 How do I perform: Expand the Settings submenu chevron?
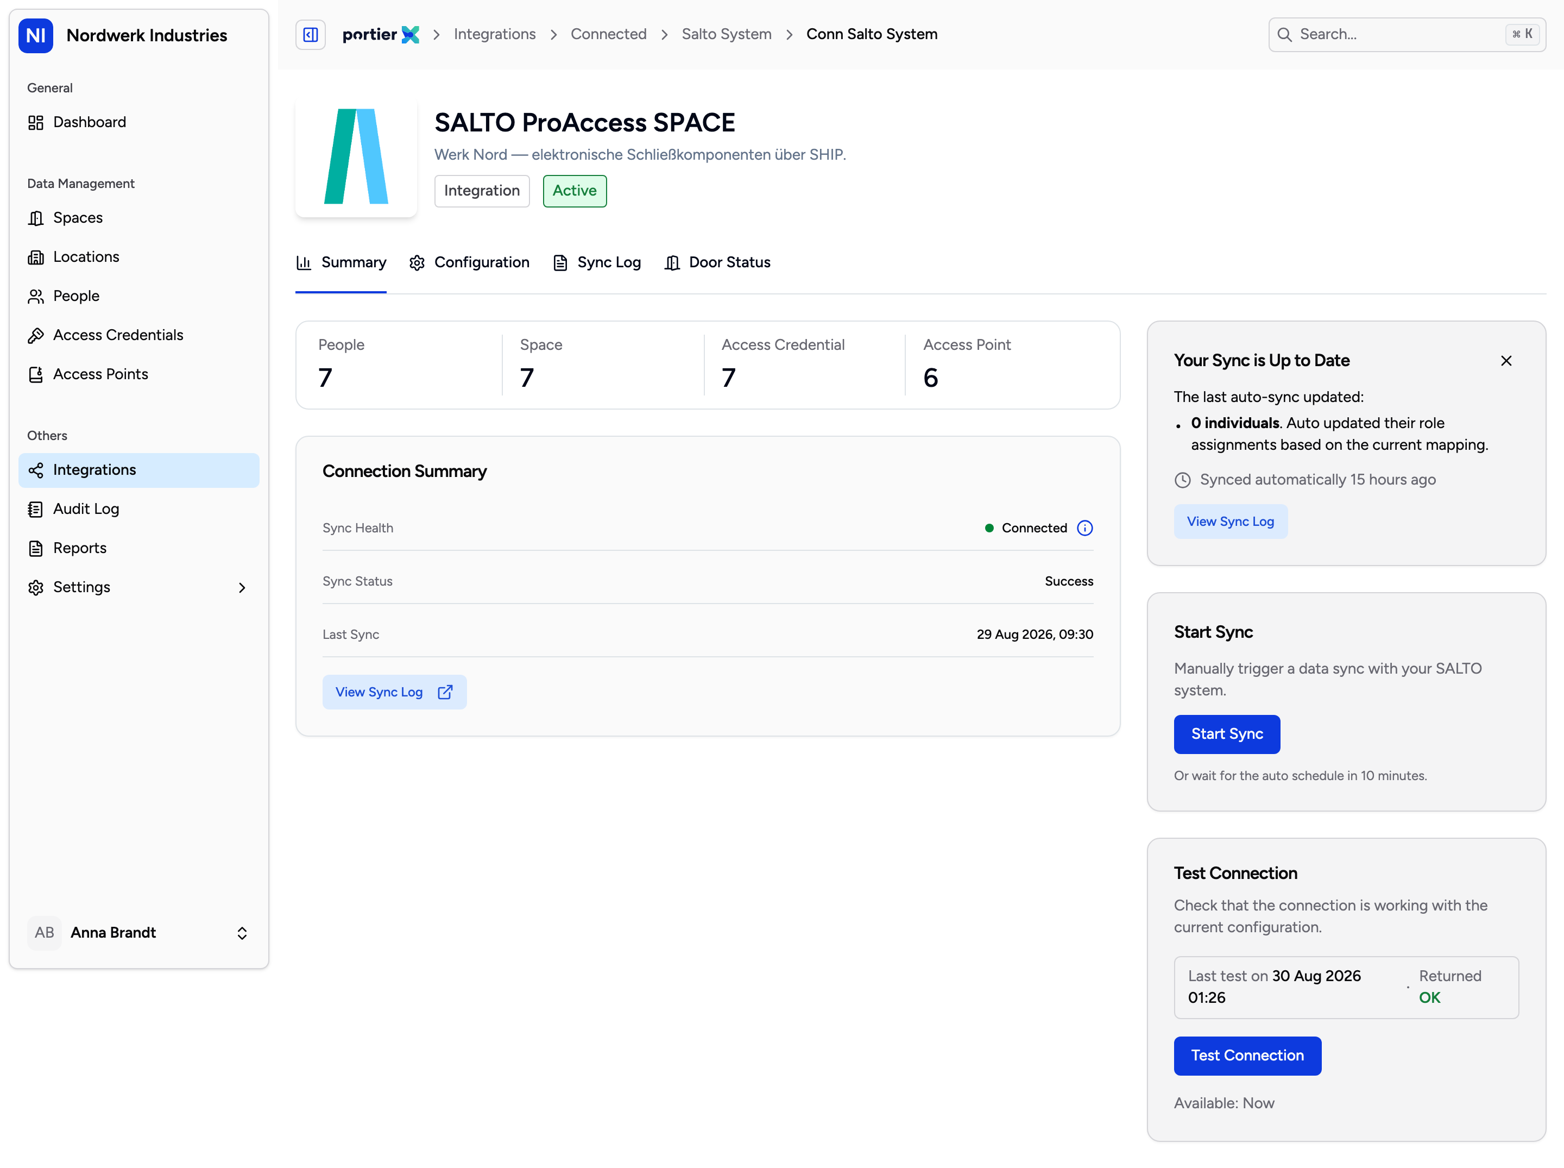coord(242,588)
